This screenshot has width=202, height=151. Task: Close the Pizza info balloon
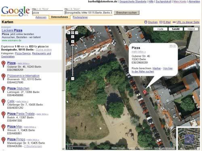(175, 46)
